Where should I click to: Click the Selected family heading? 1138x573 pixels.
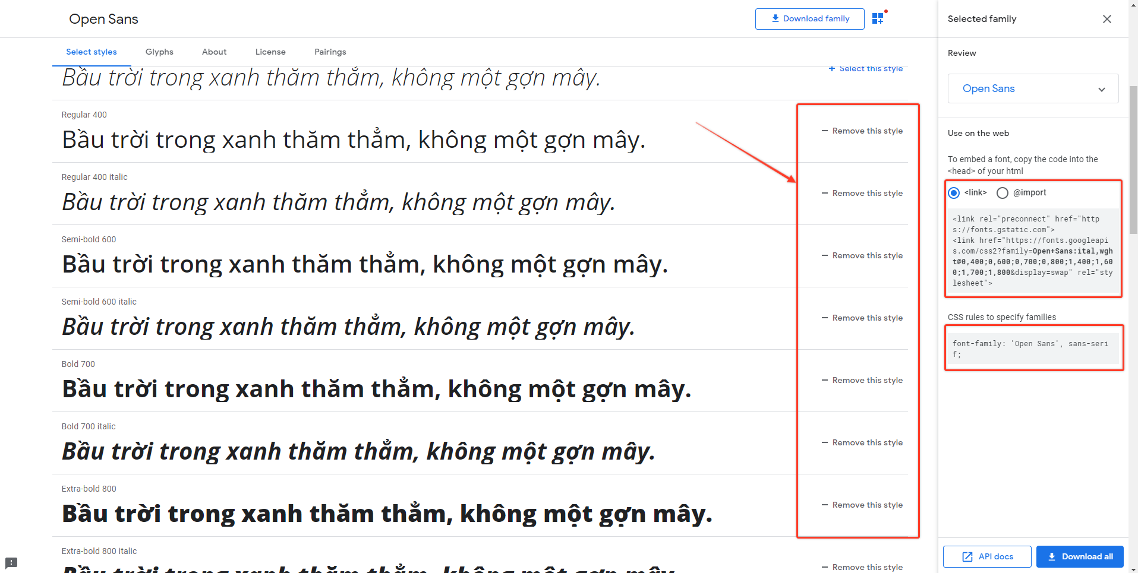pos(982,19)
